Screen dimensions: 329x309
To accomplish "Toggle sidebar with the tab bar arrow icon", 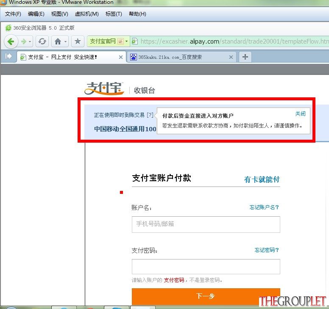I will [8, 56].
